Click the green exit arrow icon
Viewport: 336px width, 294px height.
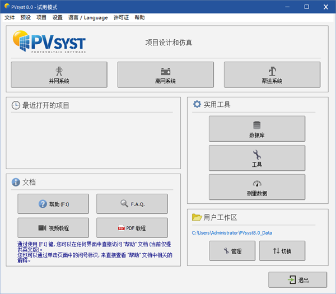coord(292,279)
